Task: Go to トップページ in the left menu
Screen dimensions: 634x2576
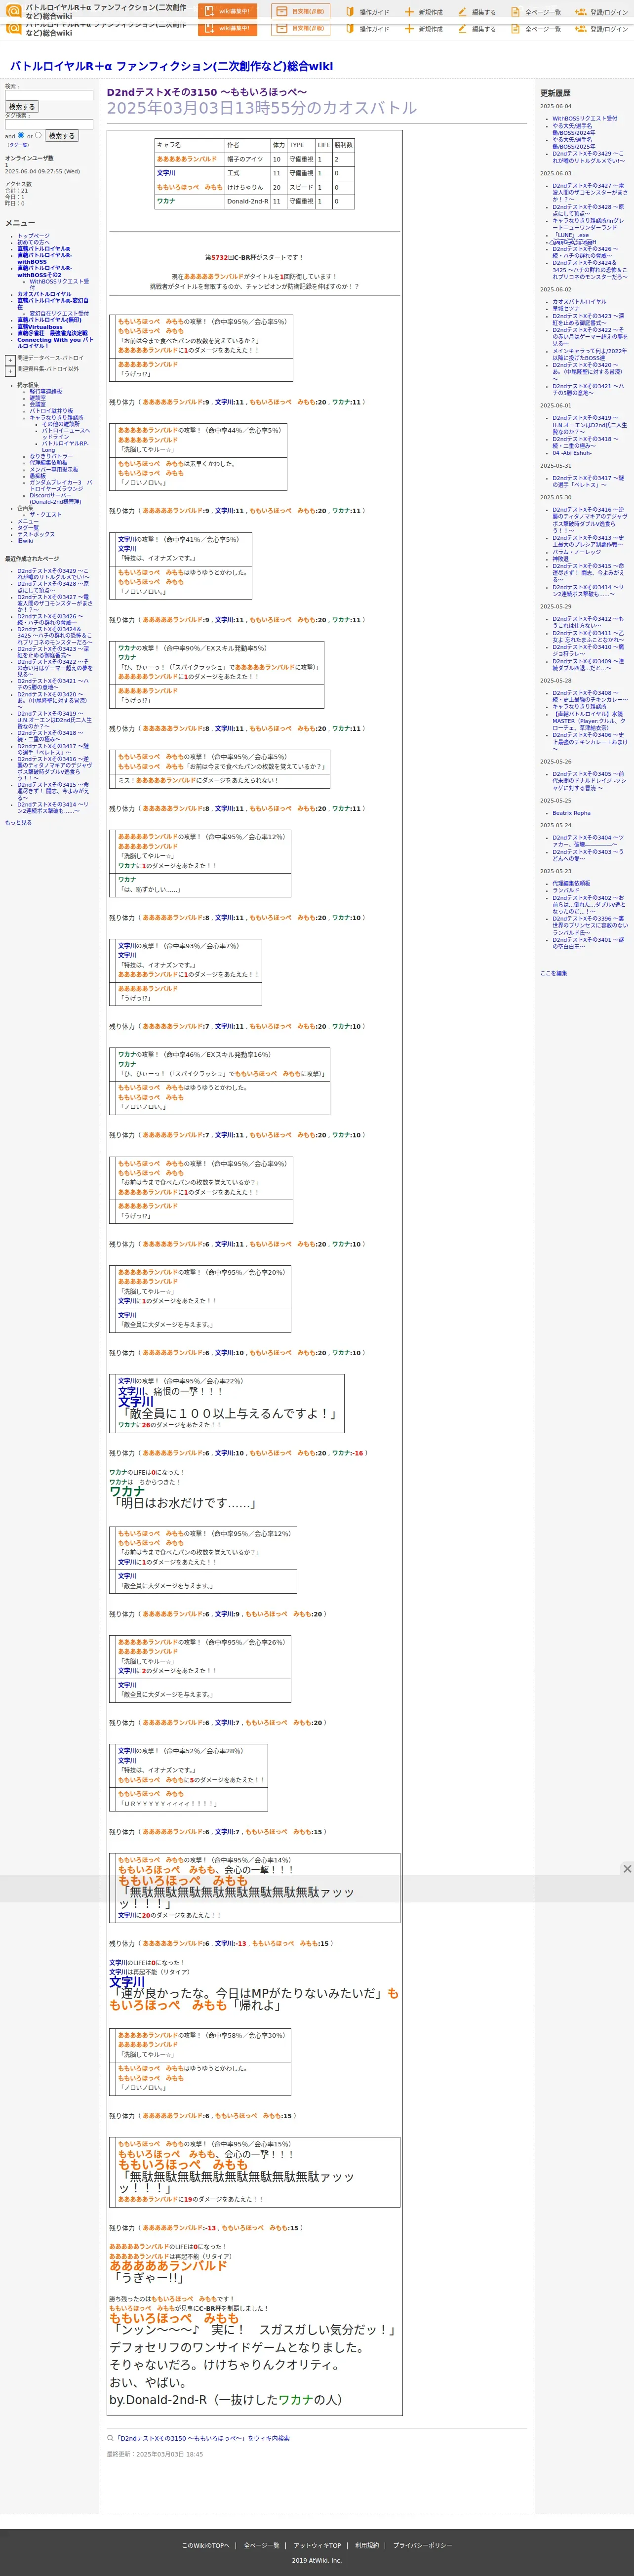Action: click(33, 236)
